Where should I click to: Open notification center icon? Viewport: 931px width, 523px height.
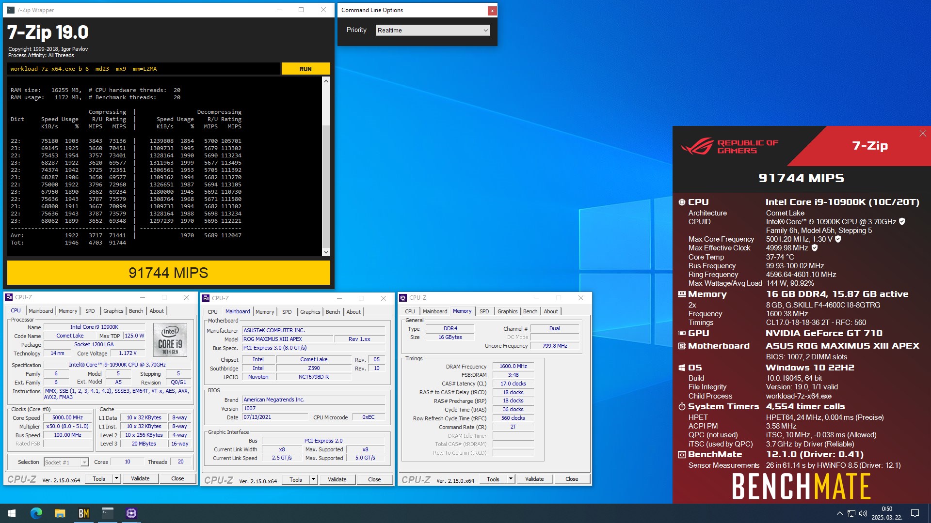click(915, 513)
